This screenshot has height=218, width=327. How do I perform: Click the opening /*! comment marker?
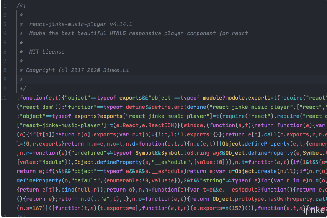[21, 6]
